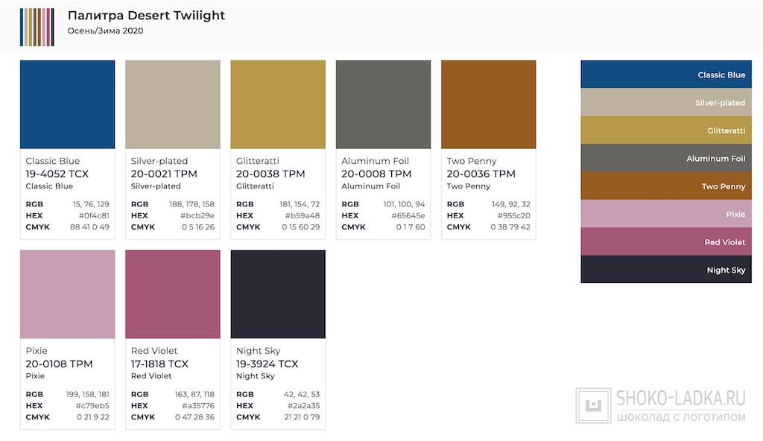The image size is (763, 441).
Task: Select the Night Sky bar in sidebar list
Action: pos(666,270)
